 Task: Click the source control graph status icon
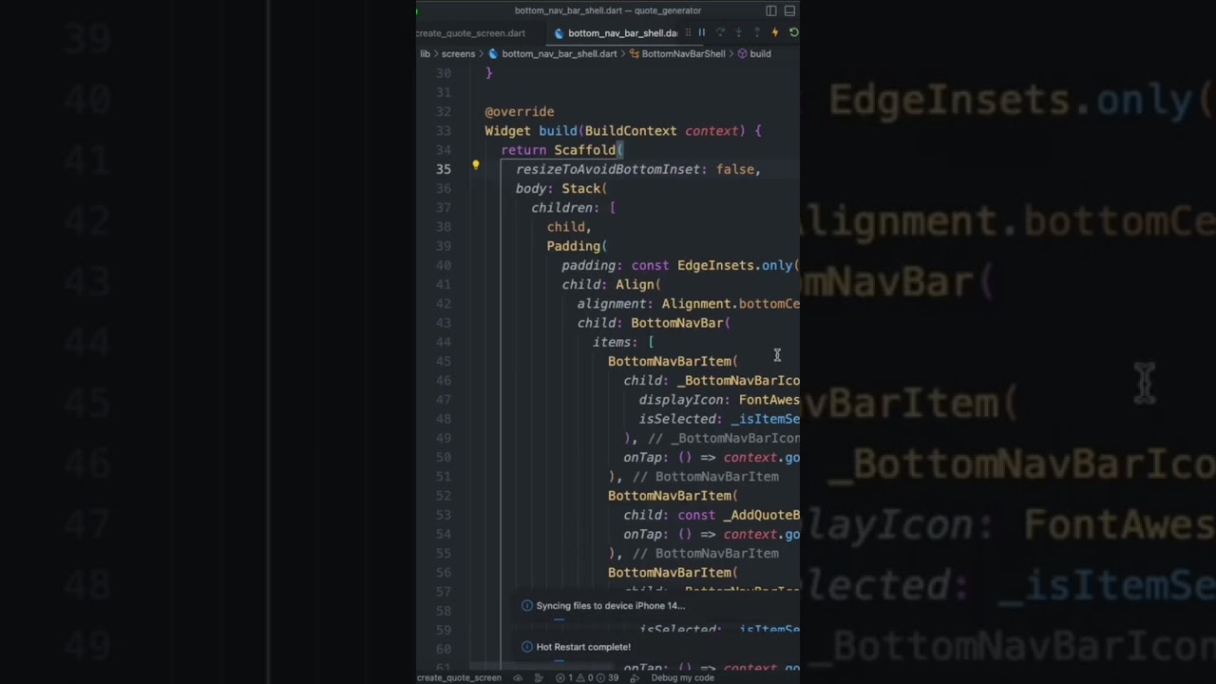[539, 677]
